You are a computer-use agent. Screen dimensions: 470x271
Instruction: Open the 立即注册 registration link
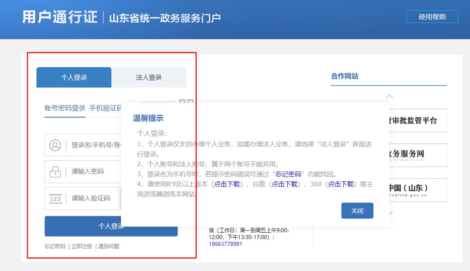[x=82, y=246]
